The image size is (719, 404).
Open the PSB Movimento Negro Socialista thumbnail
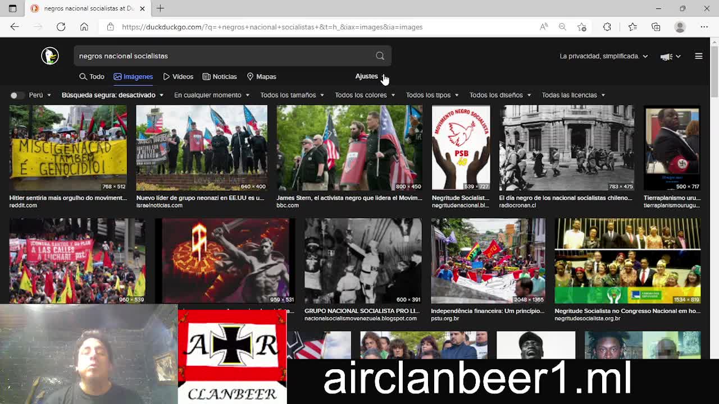[x=461, y=148]
